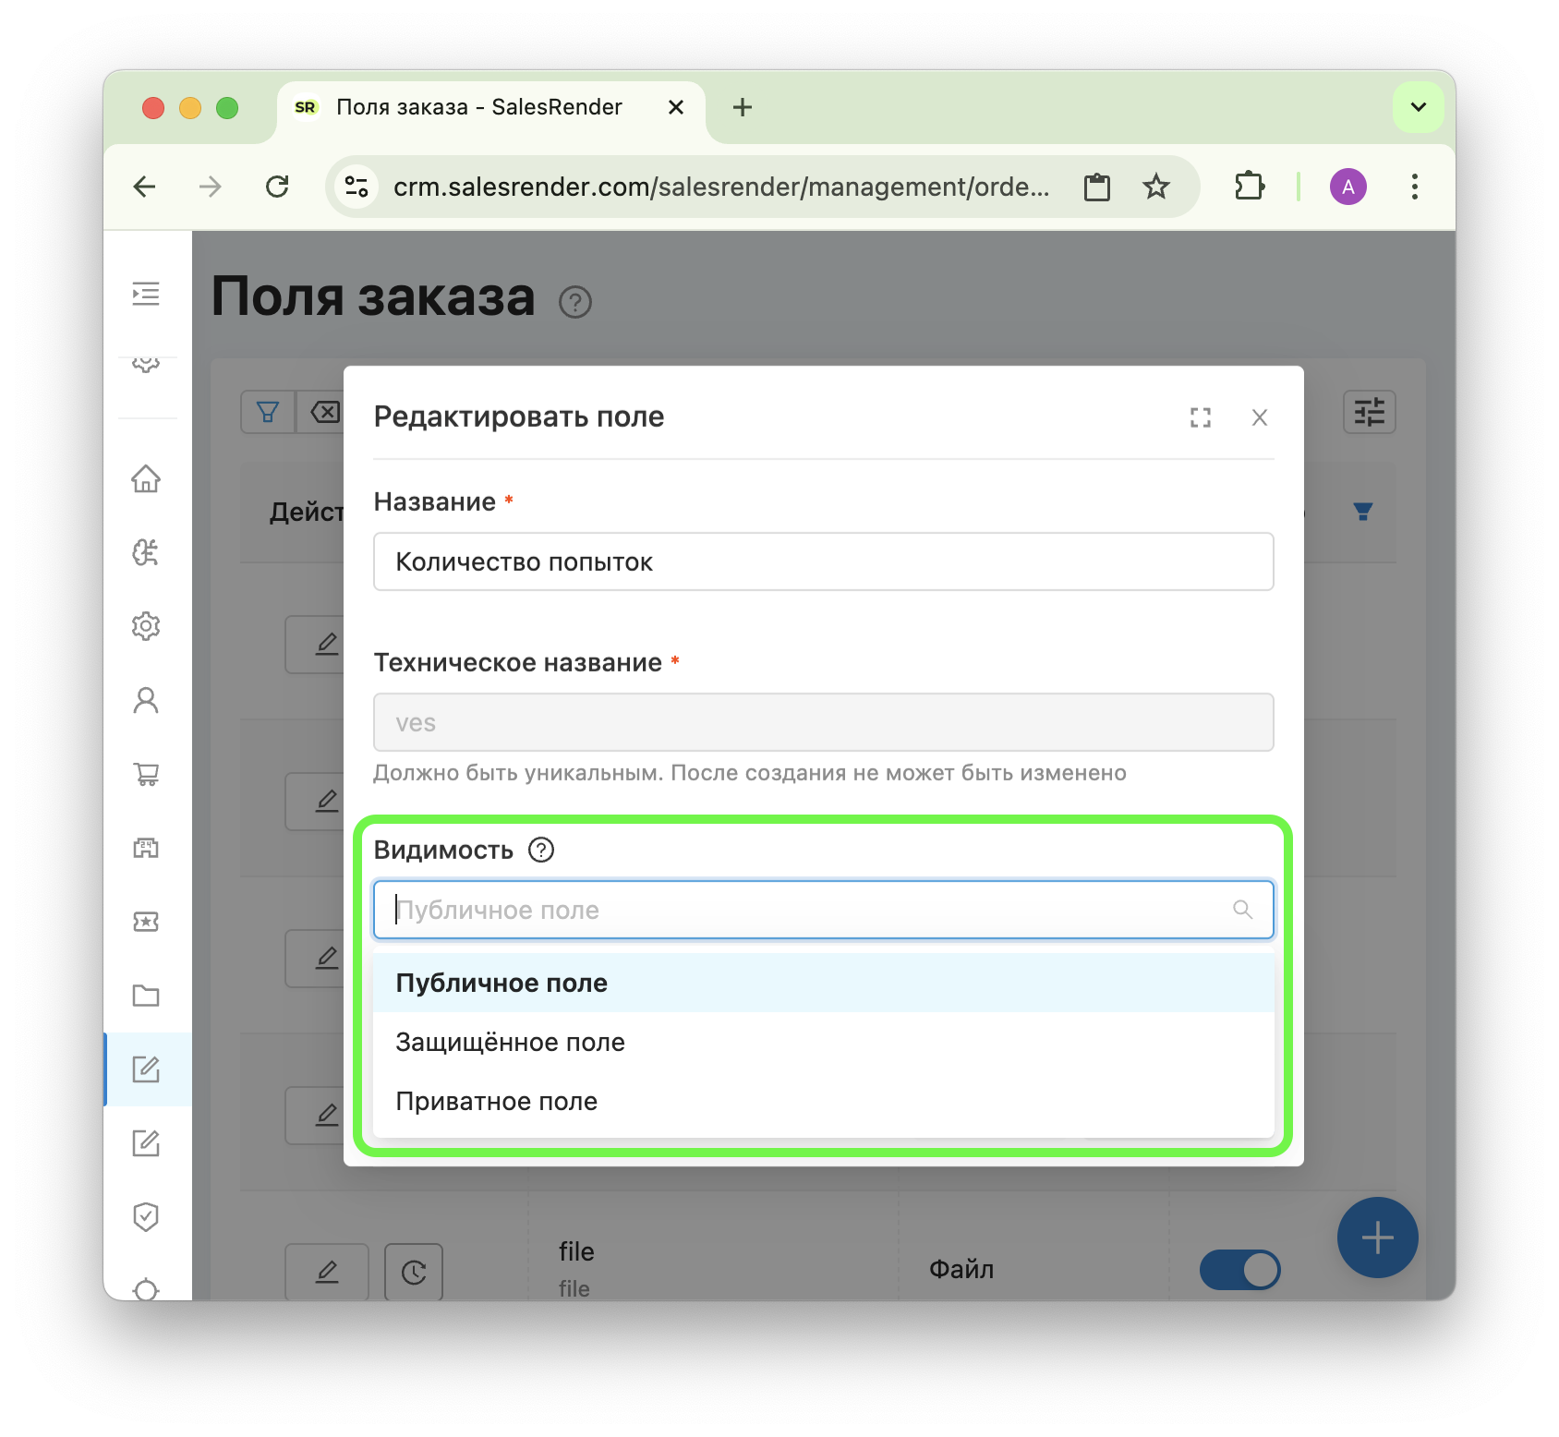Screen dimensions: 1559x1437
Task: Open table column settings icon
Action: pos(1369,412)
